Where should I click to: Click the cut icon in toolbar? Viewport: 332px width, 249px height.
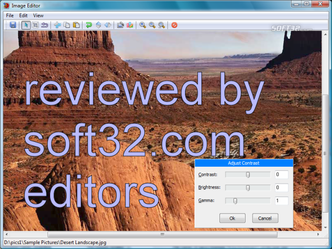tap(57, 25)
